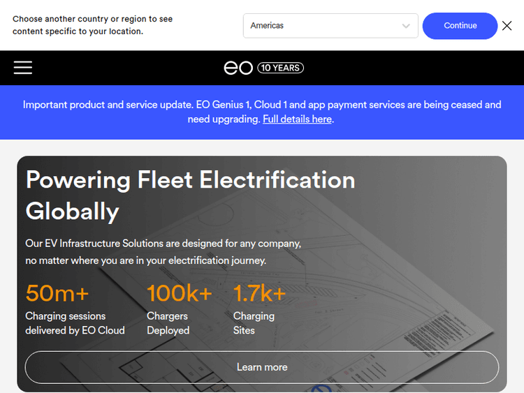Click the Chargers Deployed label
This screenshot has height=393, width=524.
[x=168, y=323]
